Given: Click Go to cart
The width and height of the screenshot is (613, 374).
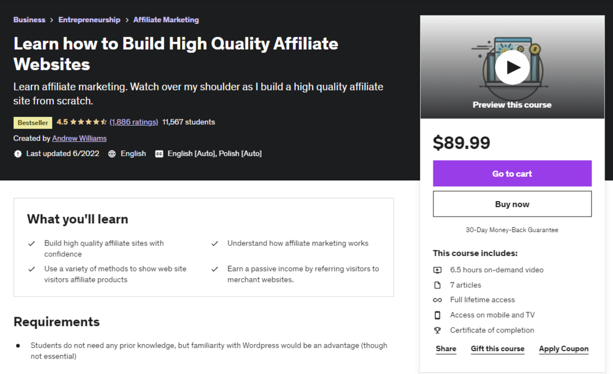Looking at the screenshot, I should click(512, 173).
